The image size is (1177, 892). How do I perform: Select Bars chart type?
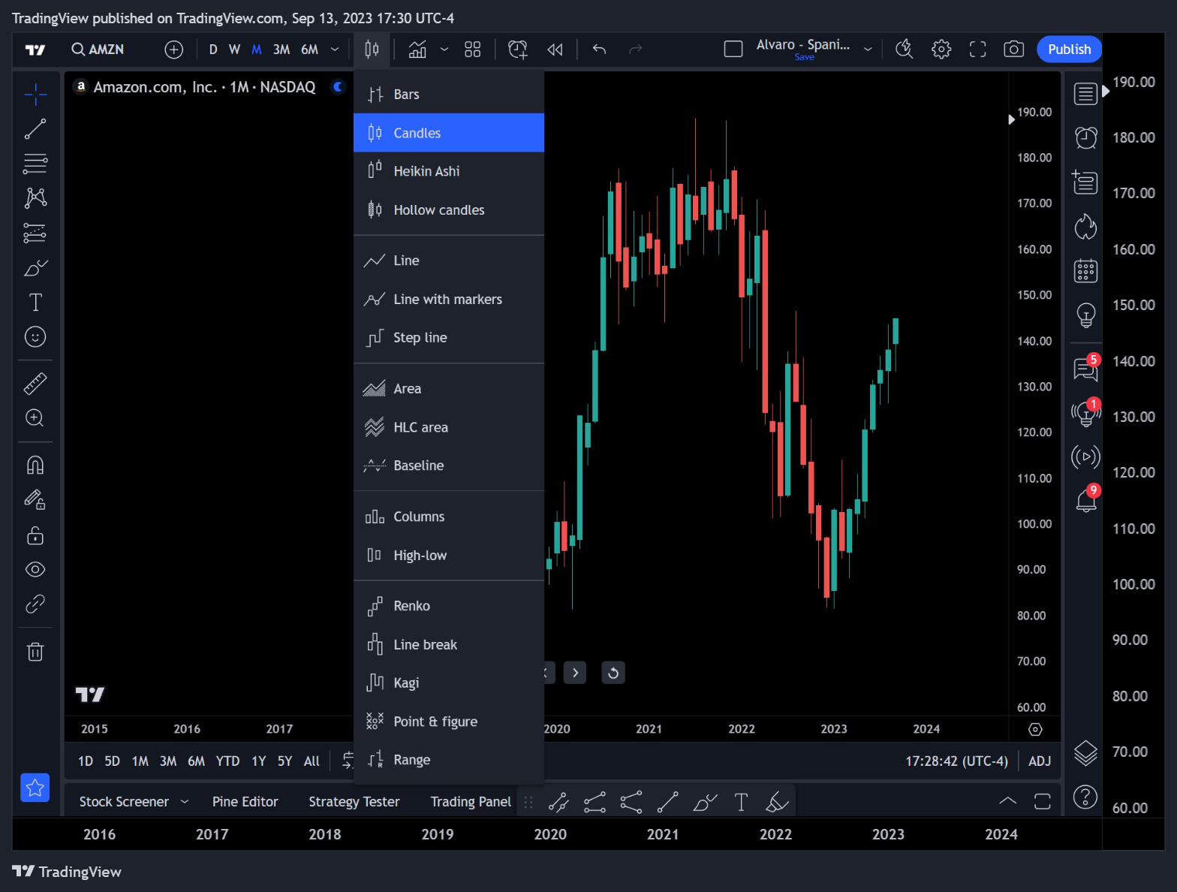coord(449,95)
